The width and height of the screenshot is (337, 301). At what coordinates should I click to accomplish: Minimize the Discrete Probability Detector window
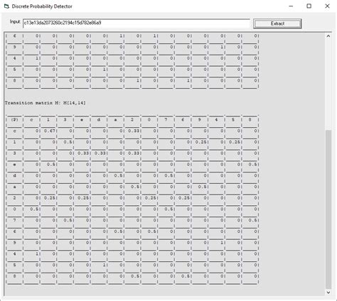pyautogui.click(x=291, y=6)
